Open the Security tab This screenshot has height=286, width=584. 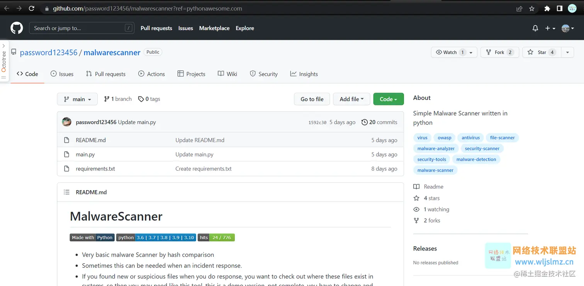pos(264,74)
